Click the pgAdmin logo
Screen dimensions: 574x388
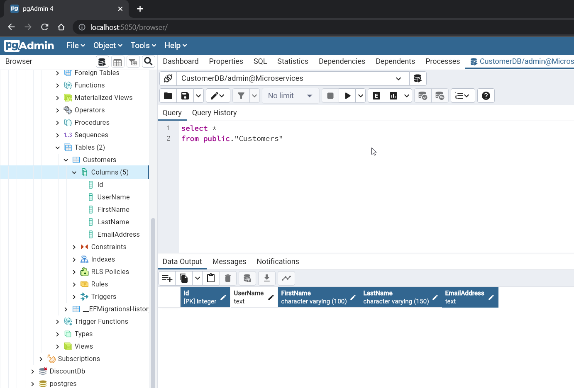coord(29,46)
